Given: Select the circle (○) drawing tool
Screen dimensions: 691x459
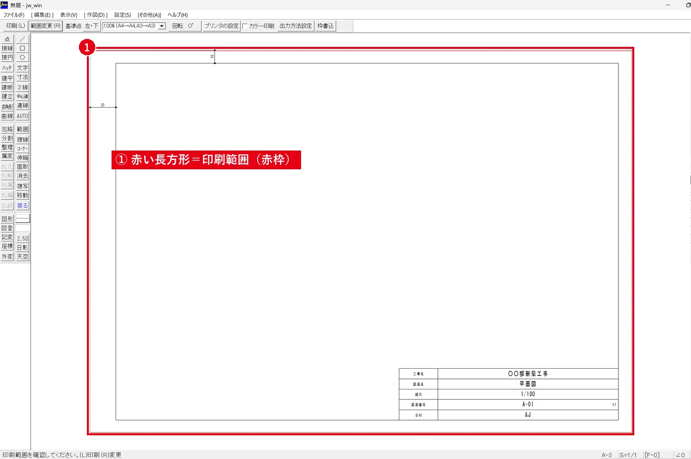Looking at the screenshot, I should [22, 57].
